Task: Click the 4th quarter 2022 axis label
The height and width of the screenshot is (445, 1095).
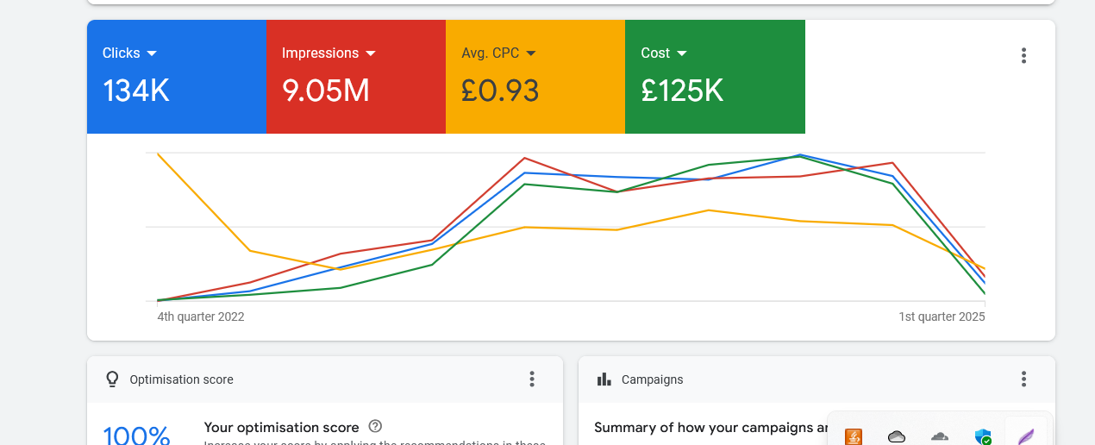Action: click(x=201, y=317)
